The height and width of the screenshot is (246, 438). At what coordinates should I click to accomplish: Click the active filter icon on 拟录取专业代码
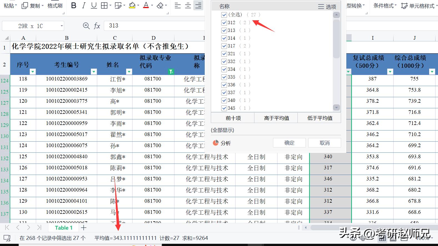click(x=171, y=72)
